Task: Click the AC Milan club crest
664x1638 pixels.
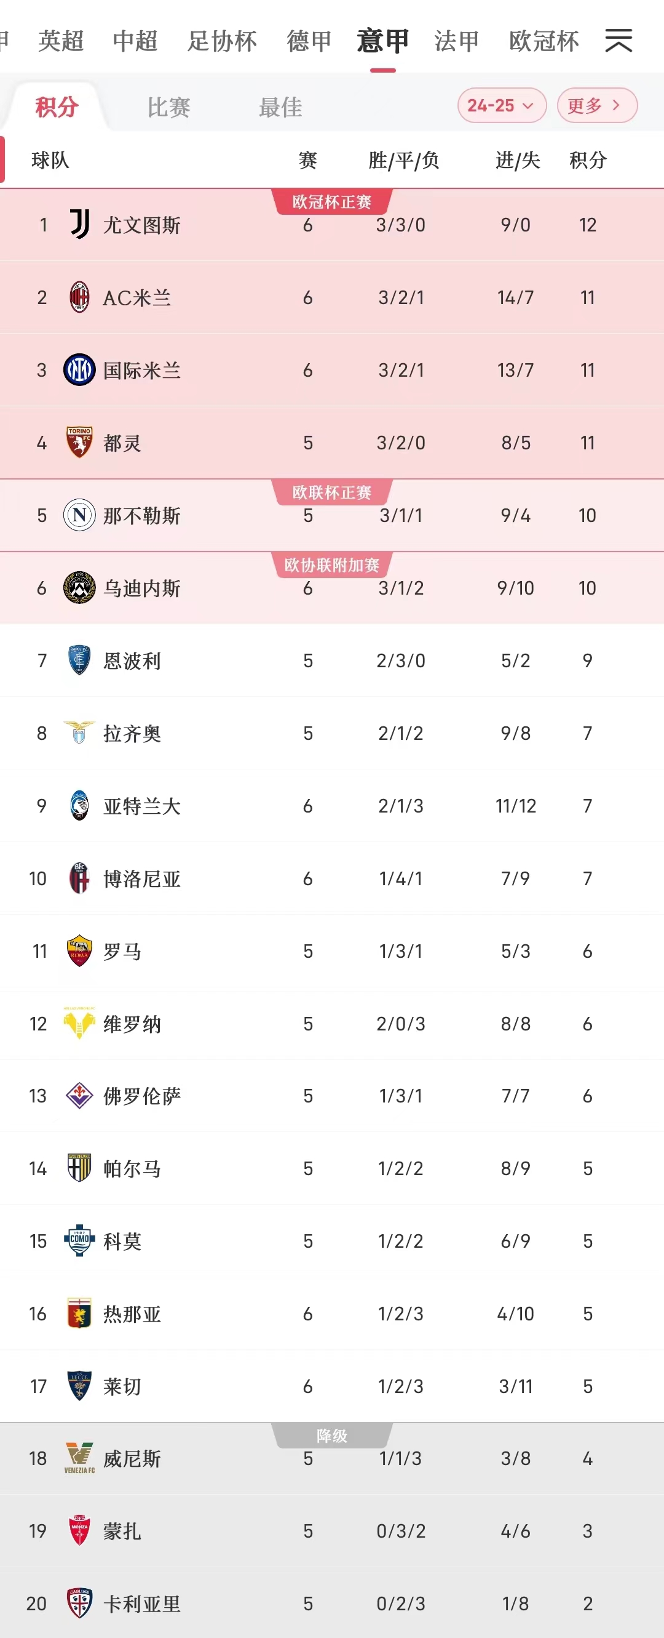Action: tap(79, 297)
